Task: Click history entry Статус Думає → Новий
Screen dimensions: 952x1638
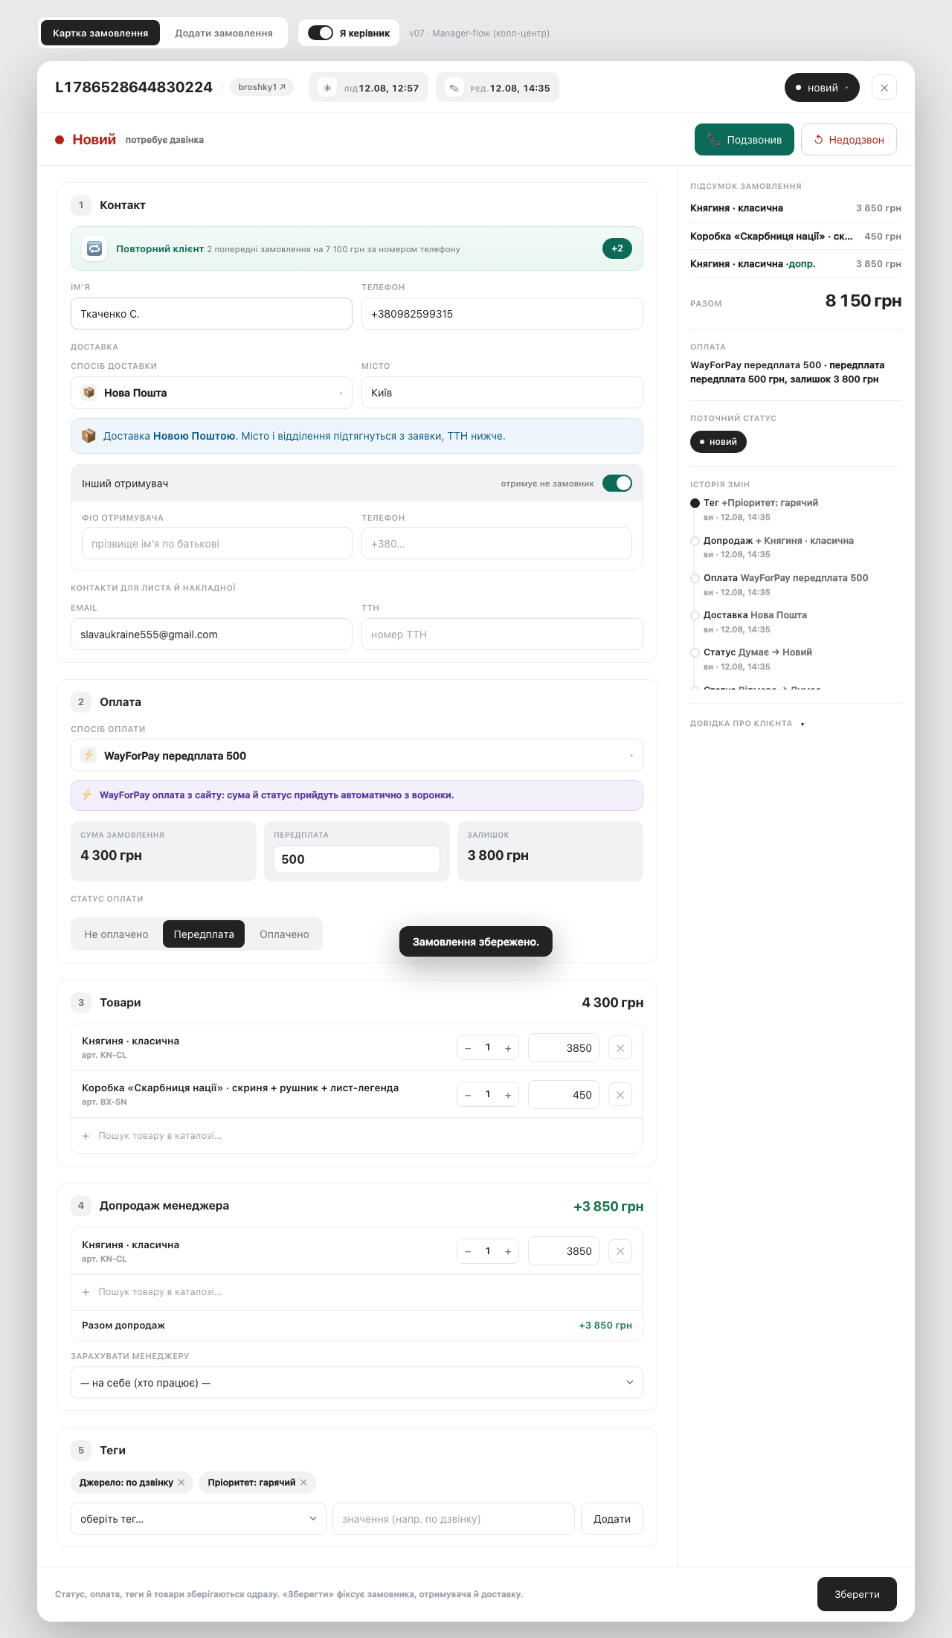Action: [x=758, y=652]
